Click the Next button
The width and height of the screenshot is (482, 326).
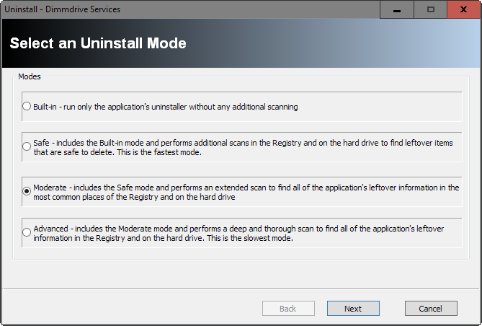pyautogui.click(x=353, y=309)
